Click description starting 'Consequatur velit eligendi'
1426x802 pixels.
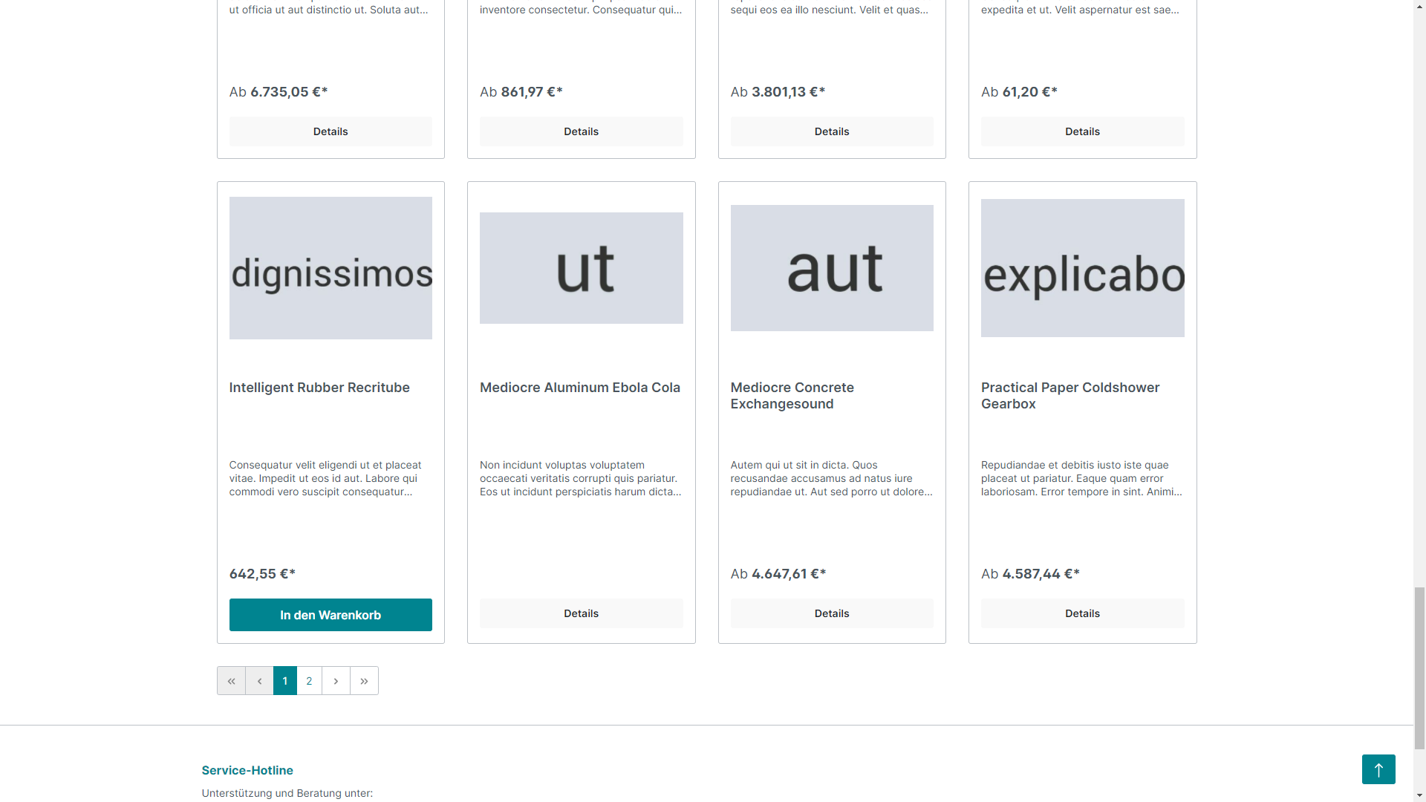click(x=325, y=478)
